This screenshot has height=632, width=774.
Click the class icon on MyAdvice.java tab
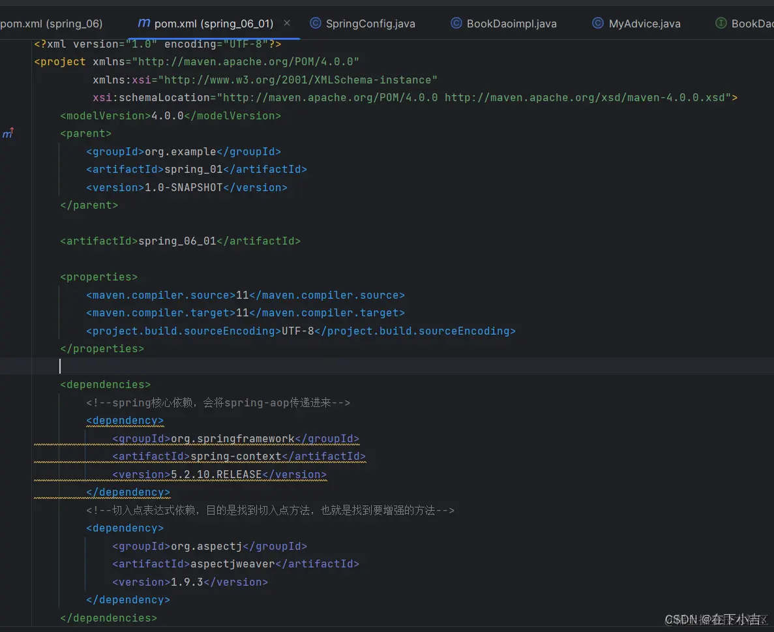[598, 23]
